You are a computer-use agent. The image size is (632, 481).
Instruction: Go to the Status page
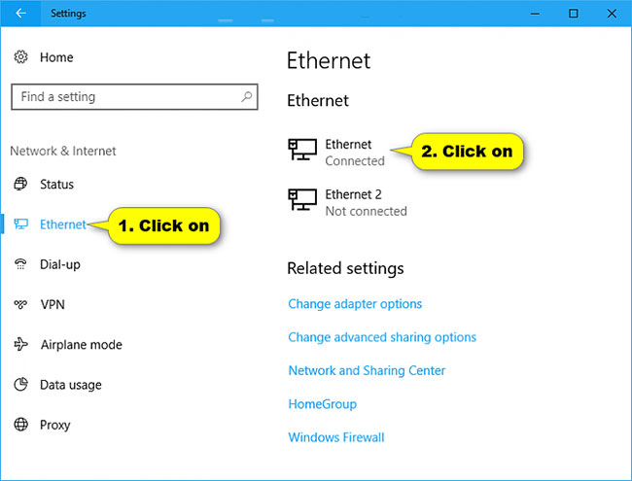tap(56, 184)
